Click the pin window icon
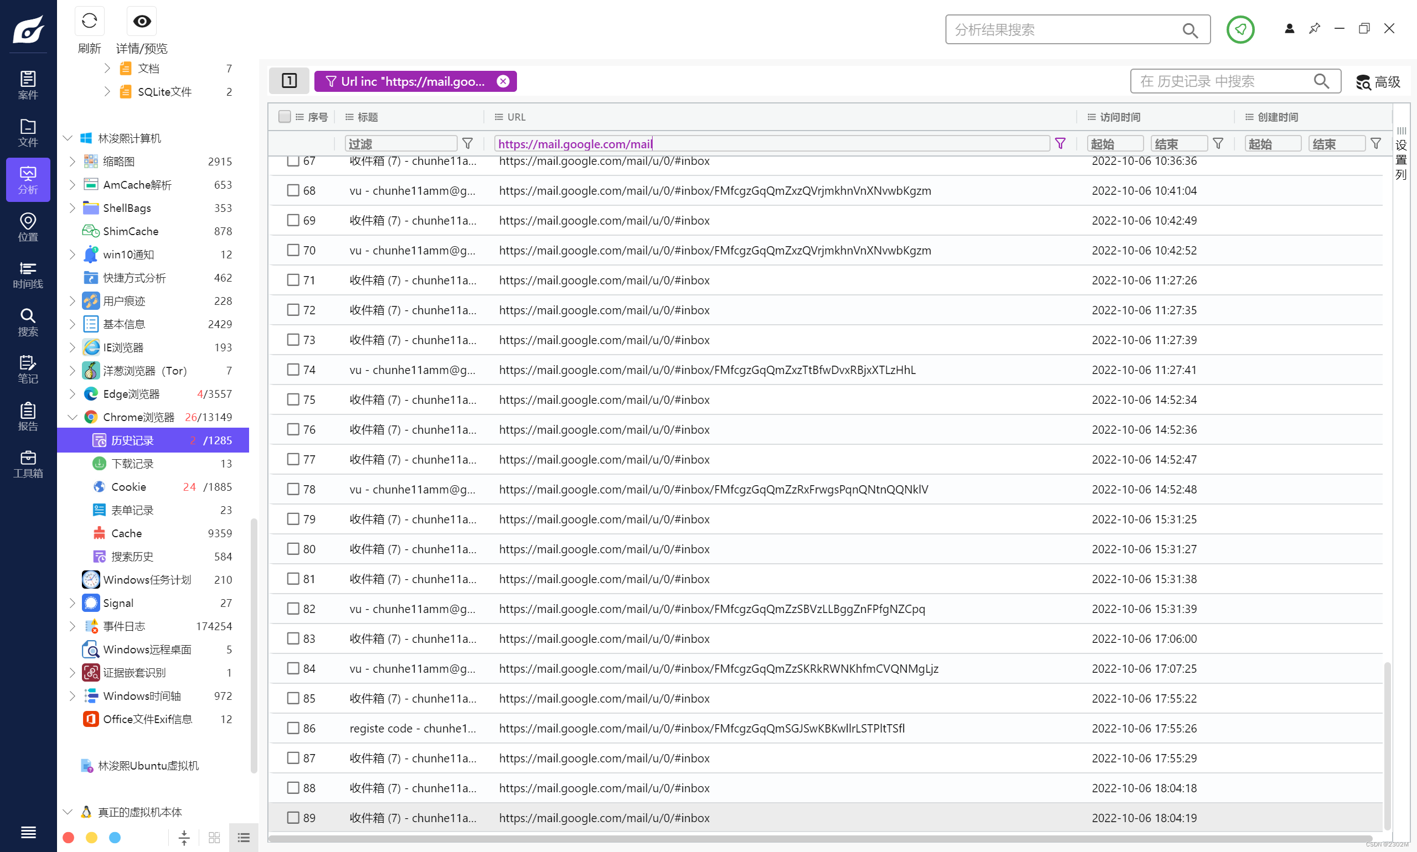This screenshot has height=852, width=1417. click(1314, 28)
